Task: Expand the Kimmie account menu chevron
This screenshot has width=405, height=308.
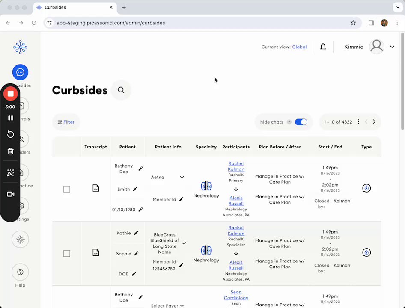Action: [392, 47]
